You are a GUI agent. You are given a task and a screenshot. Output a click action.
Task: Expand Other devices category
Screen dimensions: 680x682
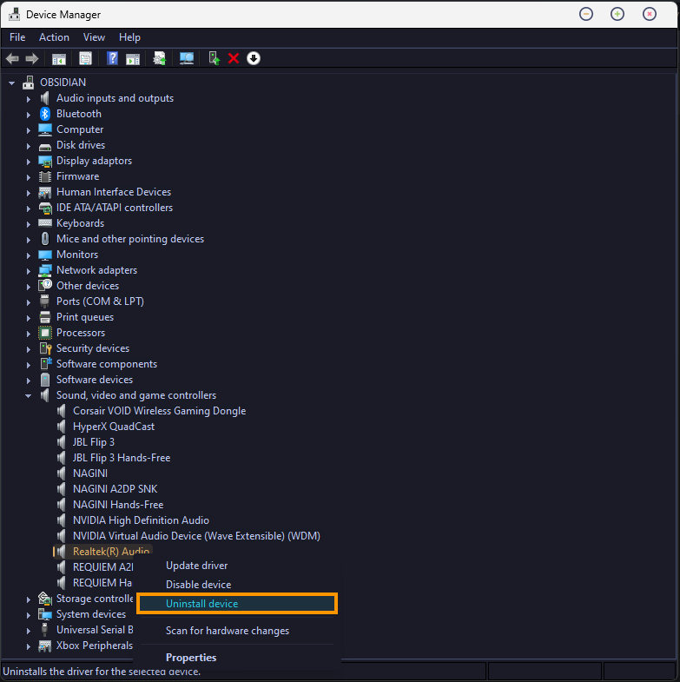coord(29,287)
